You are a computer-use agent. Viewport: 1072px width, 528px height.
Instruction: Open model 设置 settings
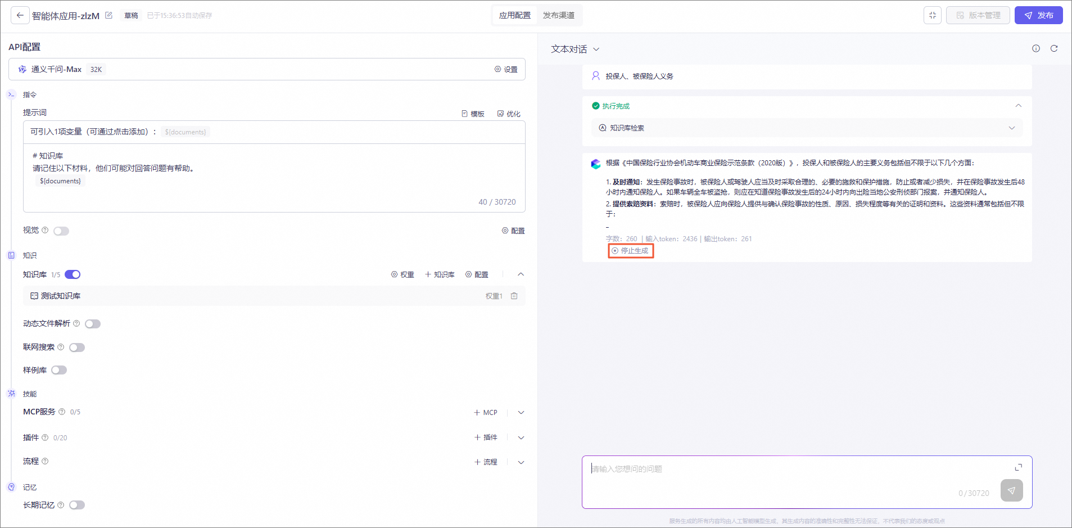tap(506, 69)
